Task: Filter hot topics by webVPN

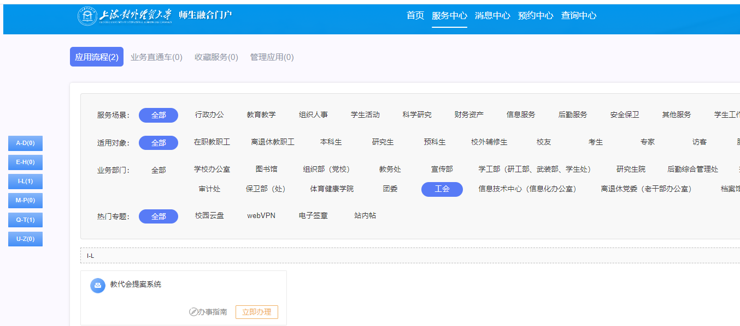Action: click(261, 216)
